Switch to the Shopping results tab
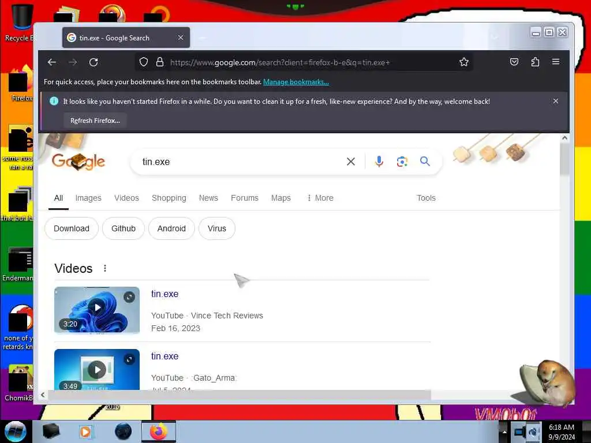This screenshot has width=591, height=443. click(169, 198)
